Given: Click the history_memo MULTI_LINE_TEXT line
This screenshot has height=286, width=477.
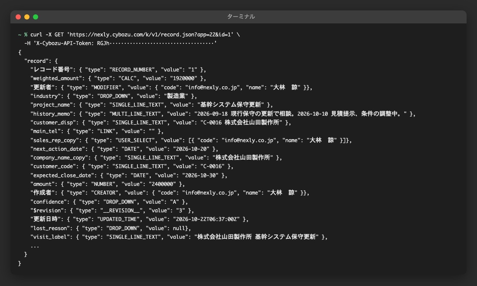Looking at the screenshot, I should 223,114.
